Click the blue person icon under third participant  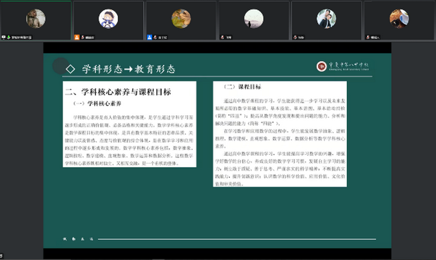149,37
